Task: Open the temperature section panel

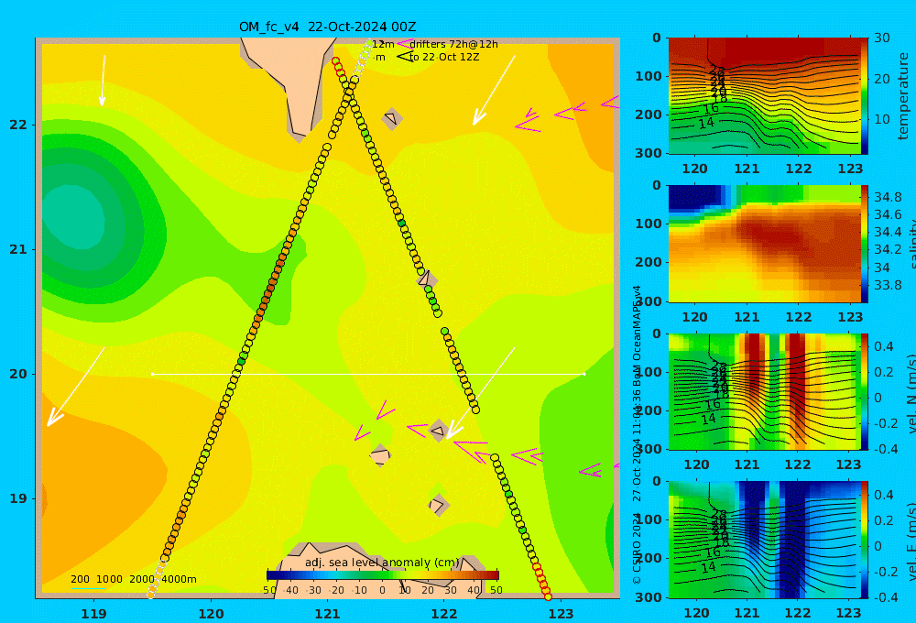Action: pyautogui.click(x=764, y=96)
